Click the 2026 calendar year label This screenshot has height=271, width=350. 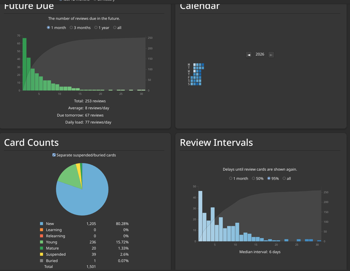point(260,54)
